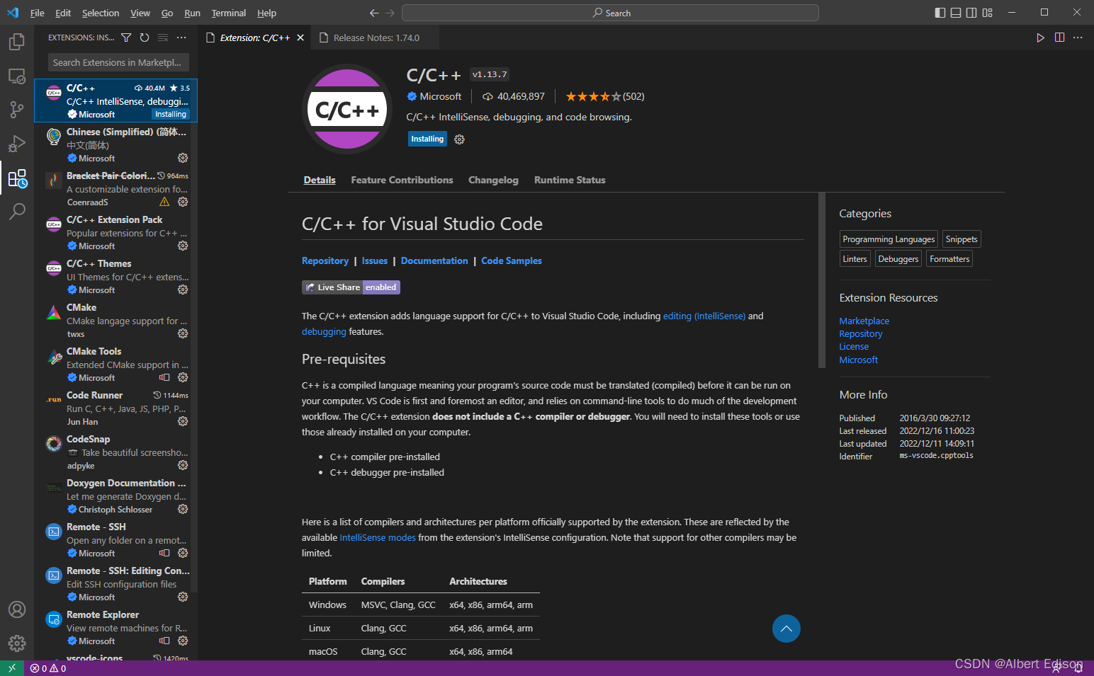Split the editor right
This screenshot has height=676, width=1094.
pos(1059,38)
